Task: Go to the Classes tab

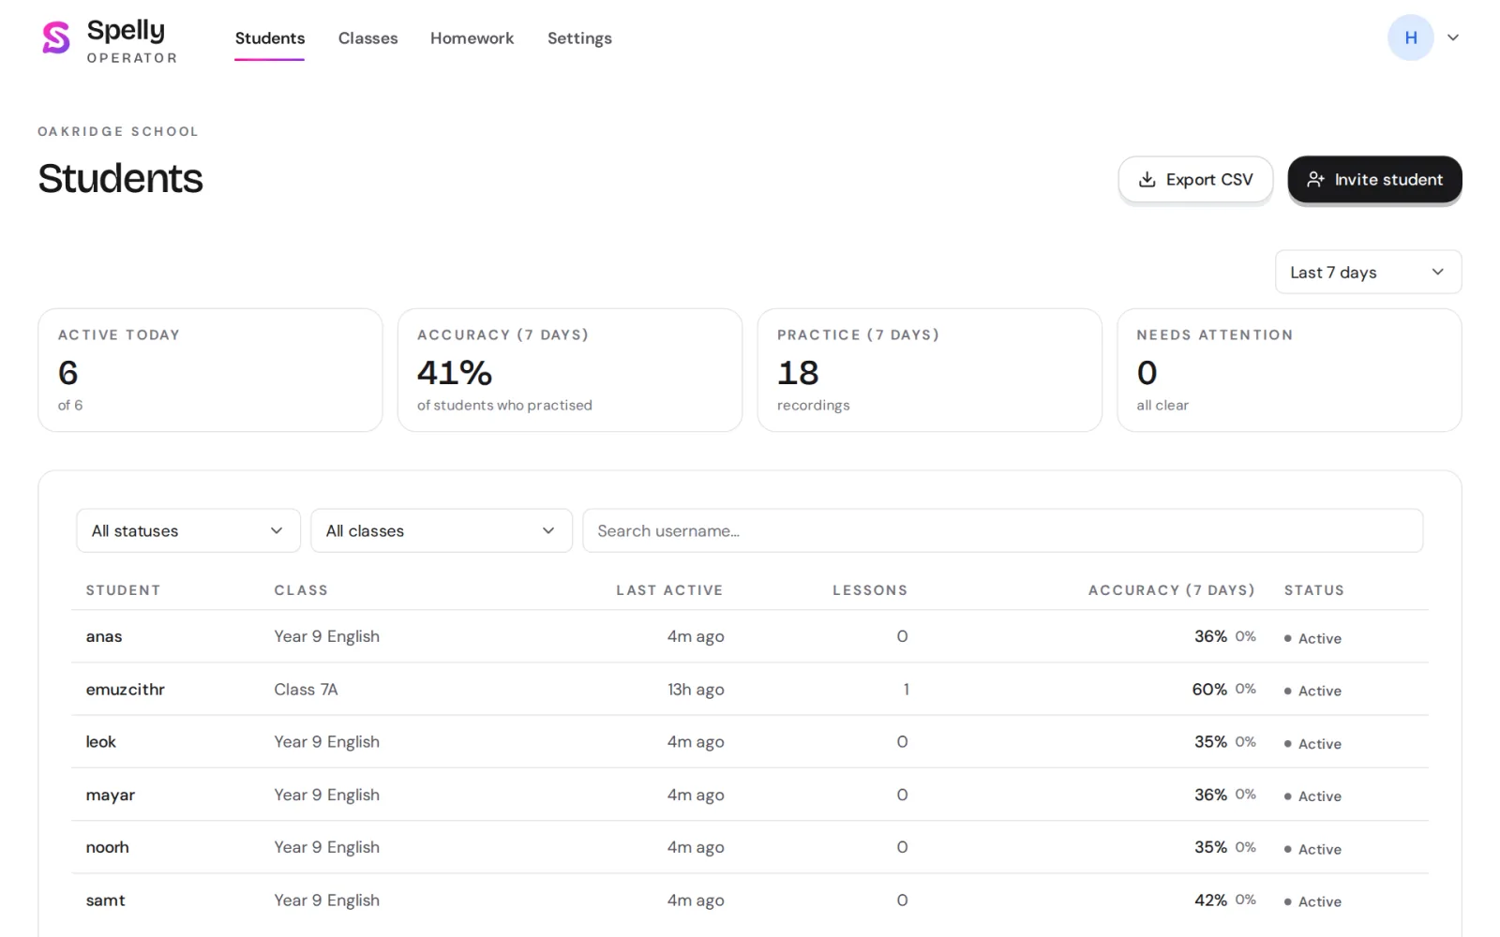Action: pyautogui.click(x=367, y=38)
